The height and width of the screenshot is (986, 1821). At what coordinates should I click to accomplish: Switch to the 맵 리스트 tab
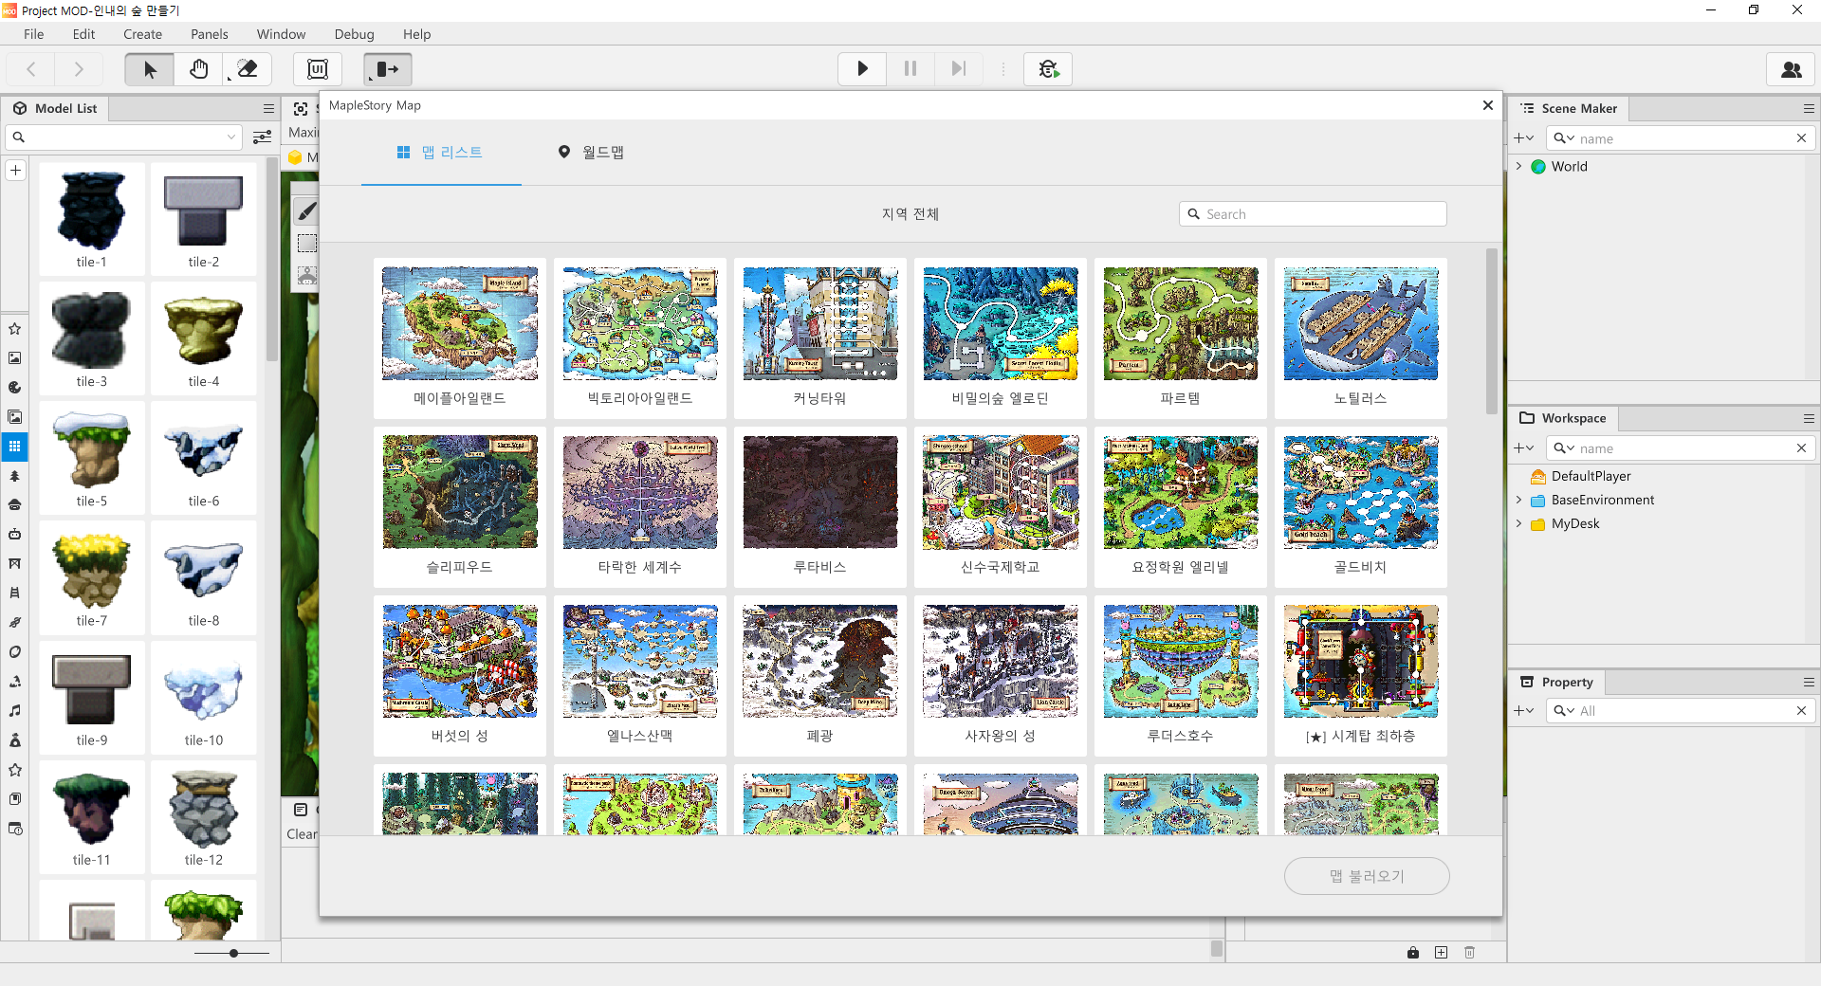tap(440, 152)
